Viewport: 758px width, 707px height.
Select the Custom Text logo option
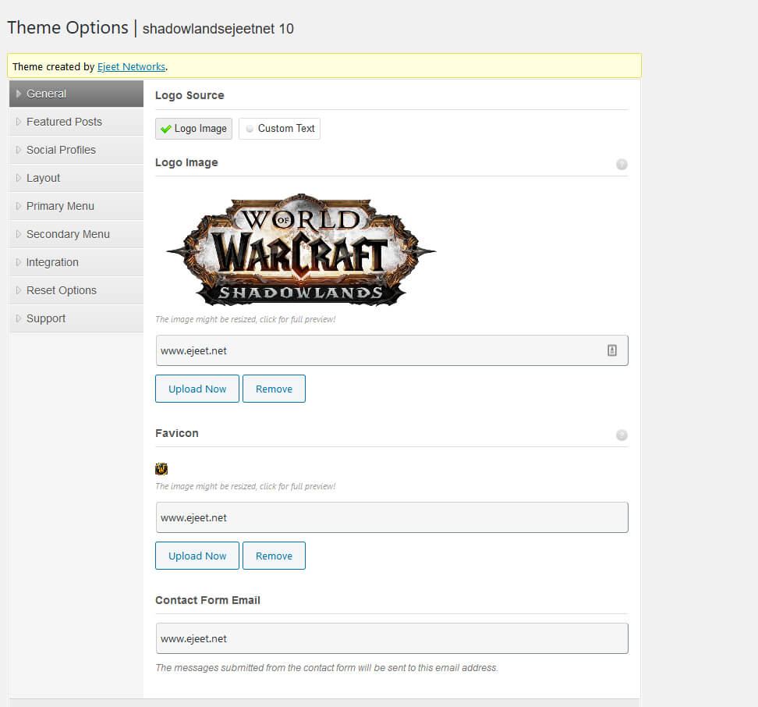pos(279,129)
